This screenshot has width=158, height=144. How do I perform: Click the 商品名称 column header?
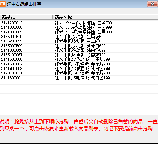[x=105, y=17]
